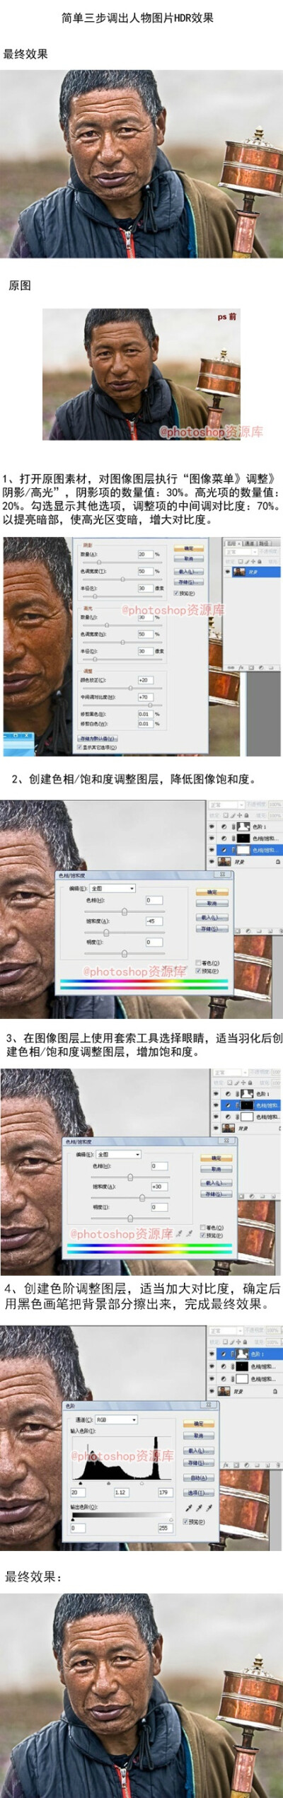Enable 着色 checkbox in the +30 Hue/Saturation dialog
Screen dimensions: 283x1798
[x=203, y=1227]
